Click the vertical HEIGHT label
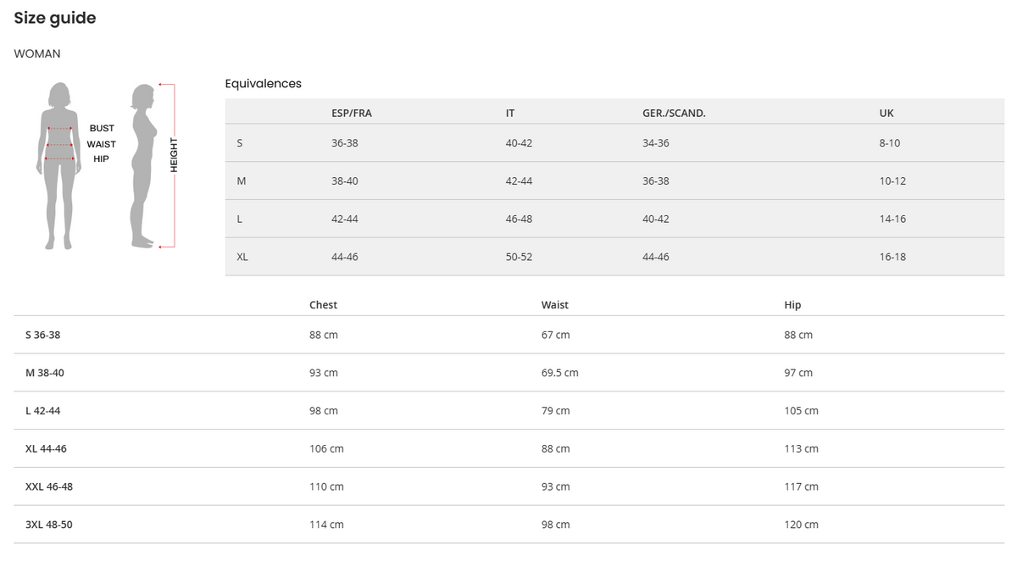 [174, 155]
